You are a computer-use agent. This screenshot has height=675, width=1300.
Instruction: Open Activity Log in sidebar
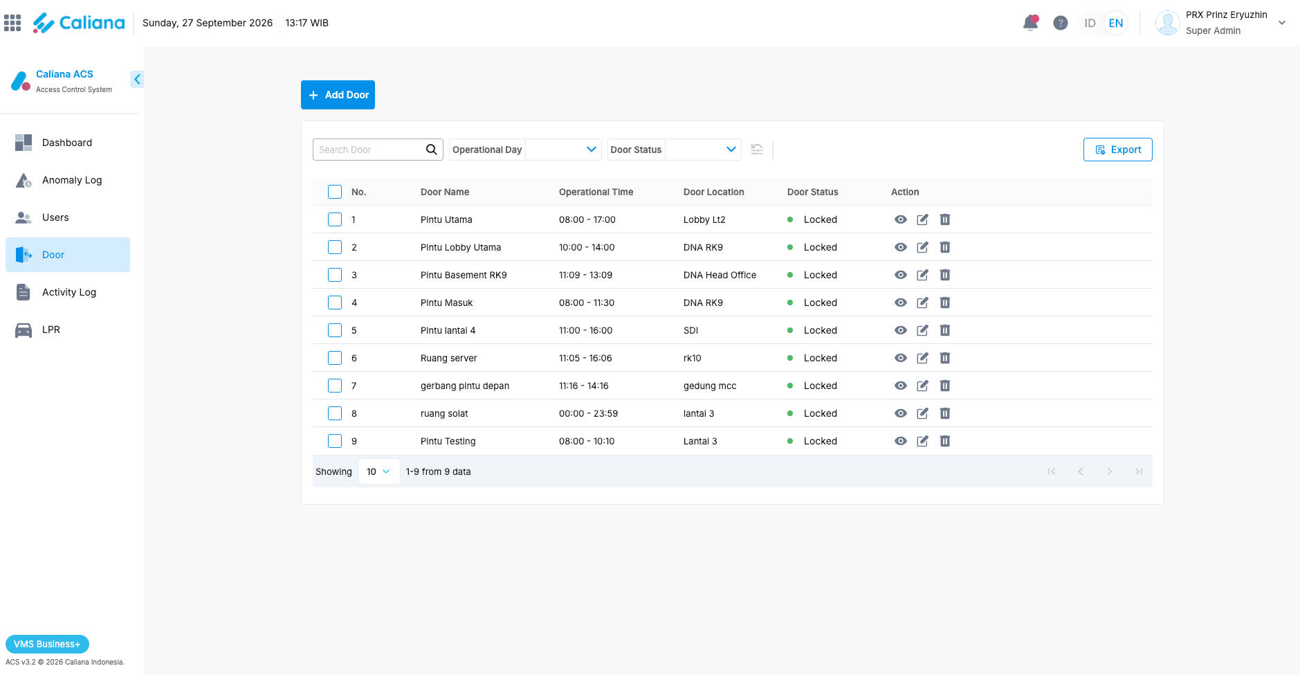68,292
